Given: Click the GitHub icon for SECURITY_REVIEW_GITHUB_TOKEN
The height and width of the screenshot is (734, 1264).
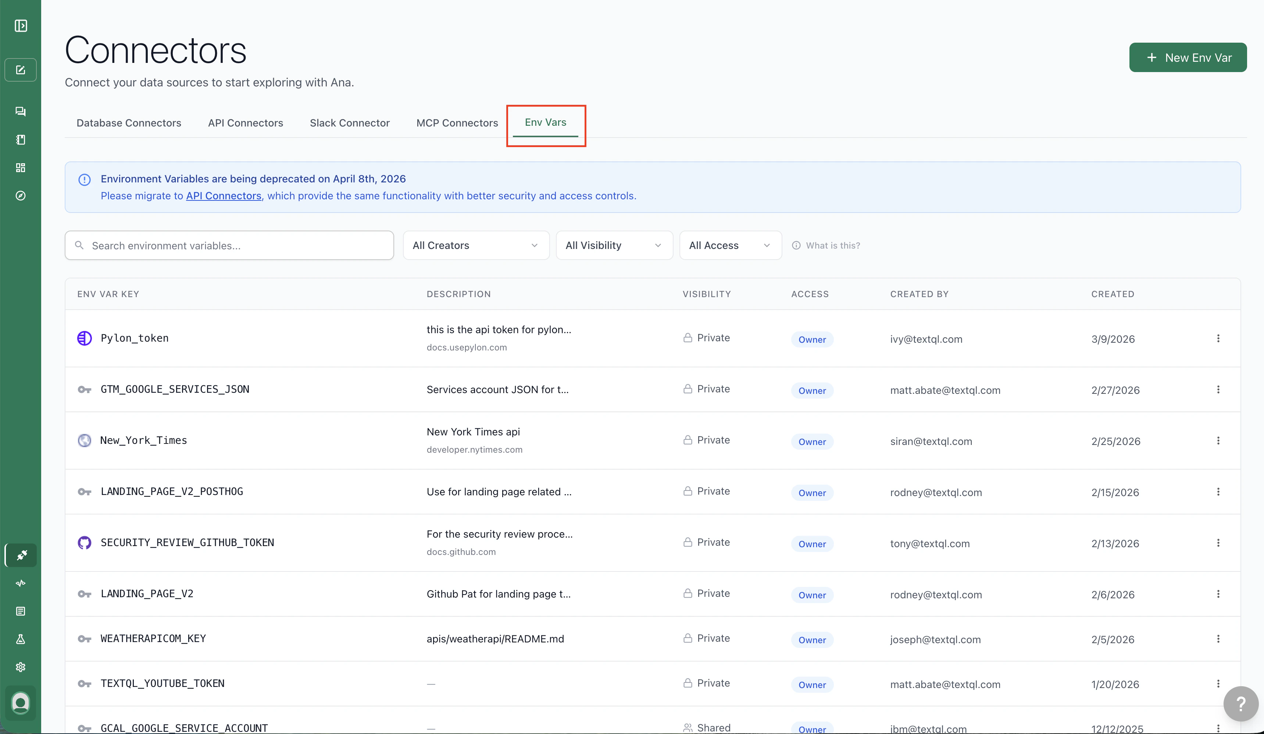Looking at the screenshot, I should (84, 542).
